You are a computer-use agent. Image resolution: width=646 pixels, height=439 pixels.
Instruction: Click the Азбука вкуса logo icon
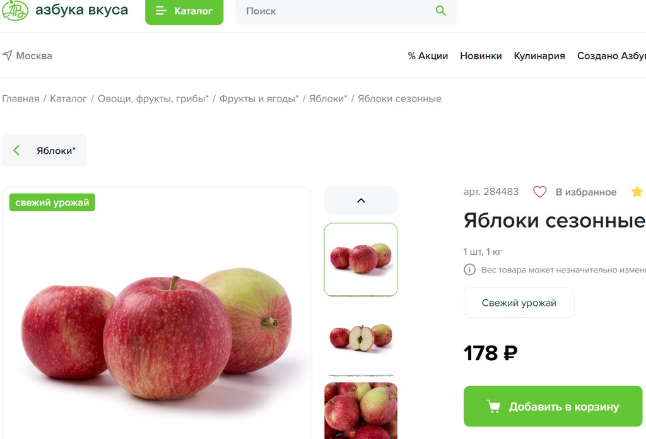(x=15, y=10)
